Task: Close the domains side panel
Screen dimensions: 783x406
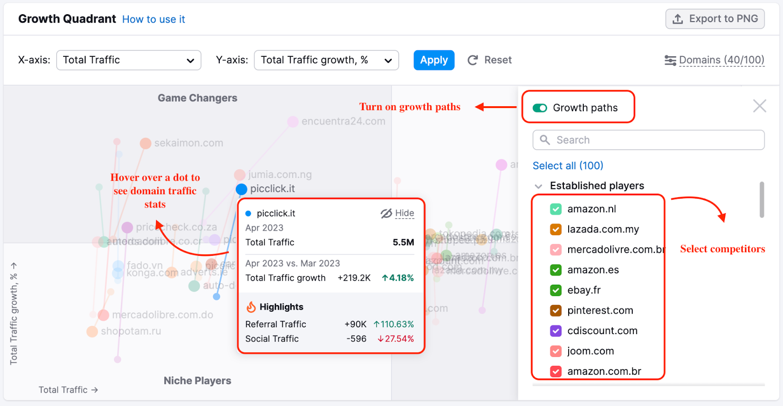Action: 760,106
